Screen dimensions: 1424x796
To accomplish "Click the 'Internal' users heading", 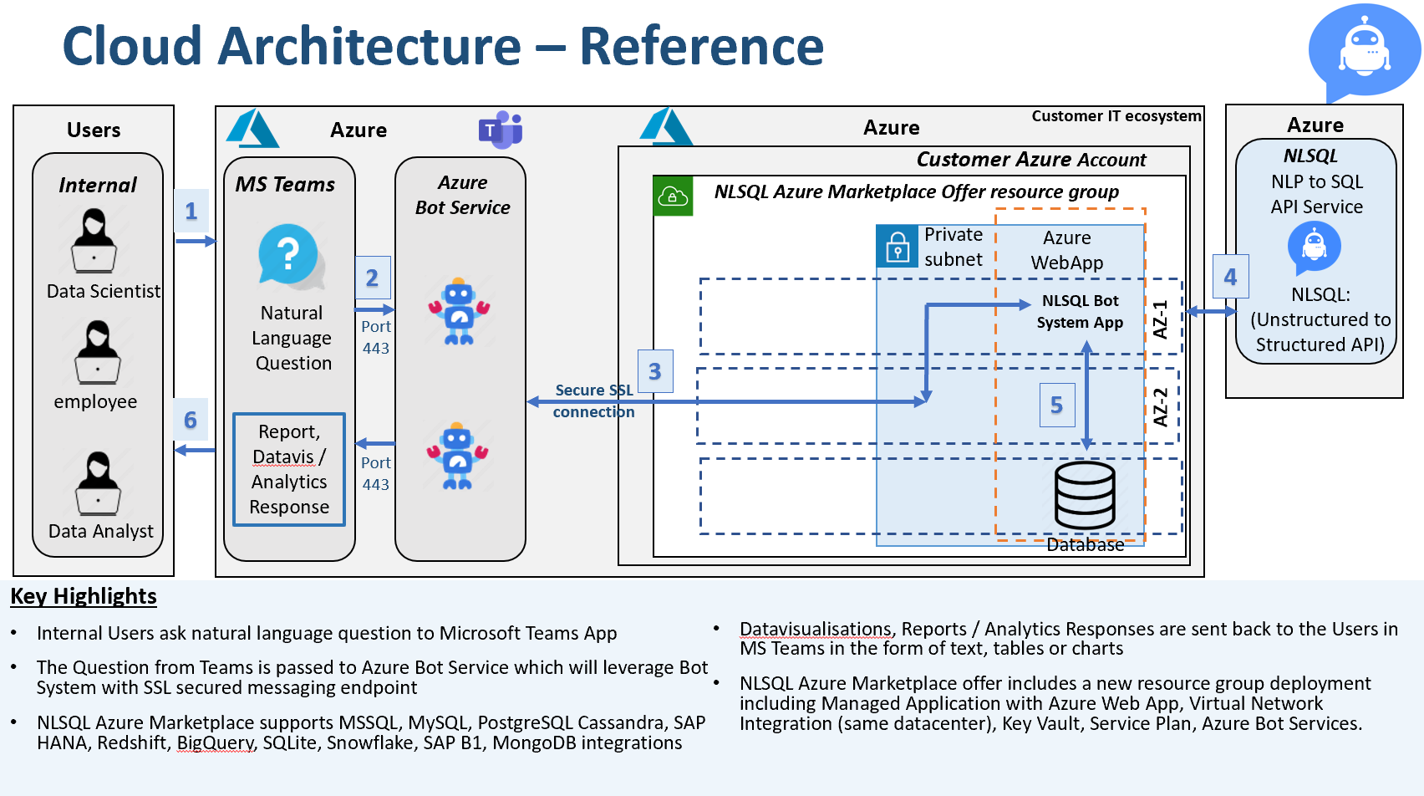I will 97,185.
